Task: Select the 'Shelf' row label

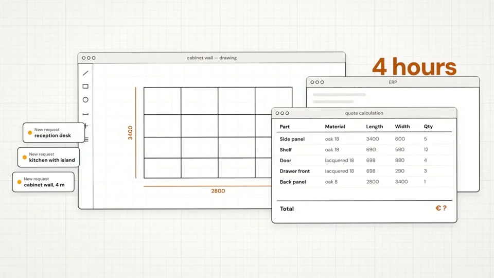Action: (x=286, y=150)
